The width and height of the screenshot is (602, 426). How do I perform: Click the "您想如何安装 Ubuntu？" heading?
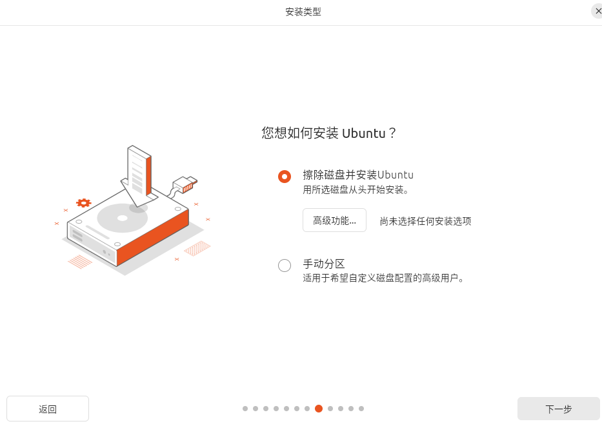click(328, 133)
